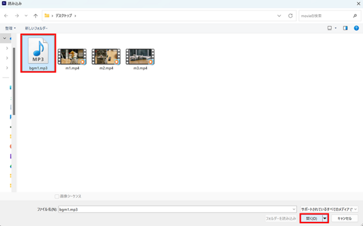
Task: Click デスクトップ in the address path
Action: point(64,16)
